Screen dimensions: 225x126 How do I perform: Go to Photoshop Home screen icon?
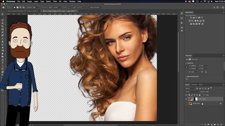[x=3, y=7]
